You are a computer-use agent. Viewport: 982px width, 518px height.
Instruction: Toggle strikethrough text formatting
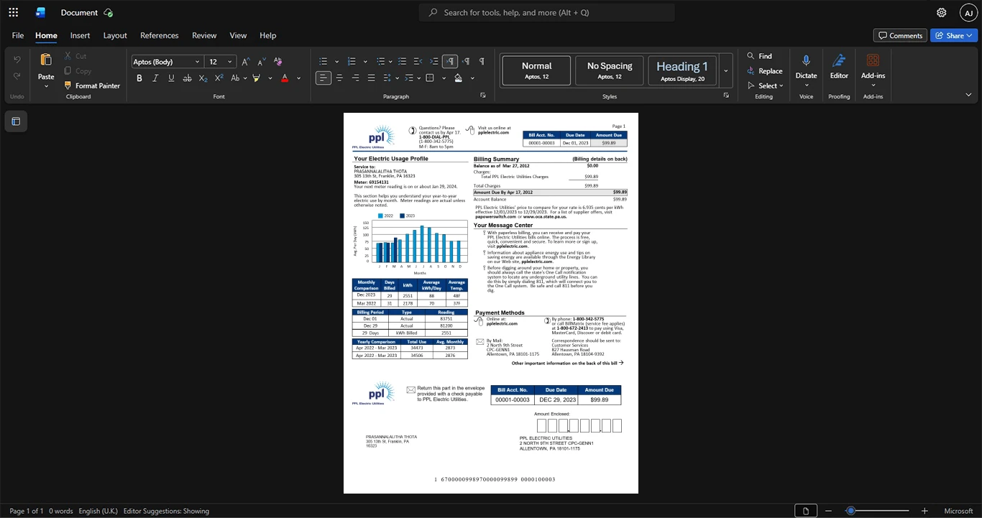tap(187, 78)
